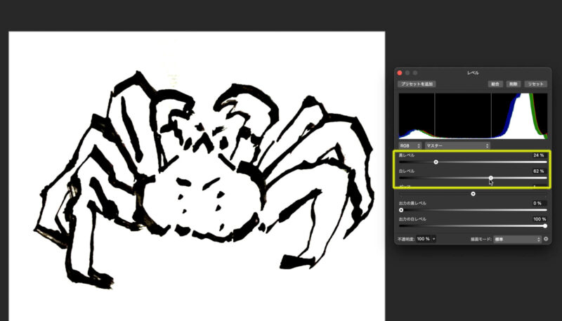Close the Levels dialog with red button

click(400, 72)
